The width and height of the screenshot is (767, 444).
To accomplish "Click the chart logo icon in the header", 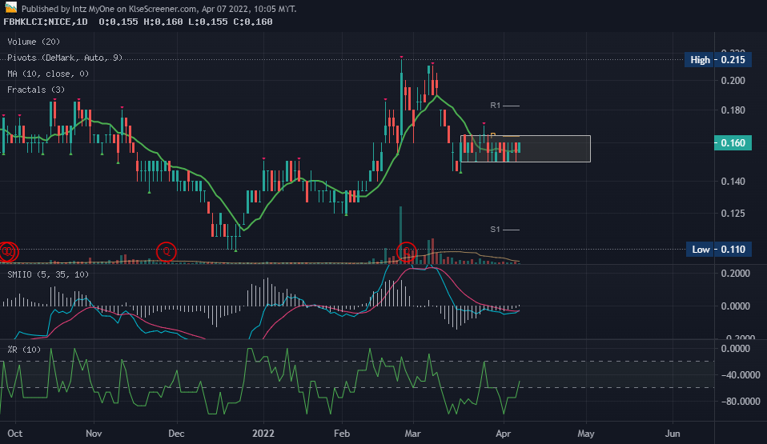I will coord(11,8).
